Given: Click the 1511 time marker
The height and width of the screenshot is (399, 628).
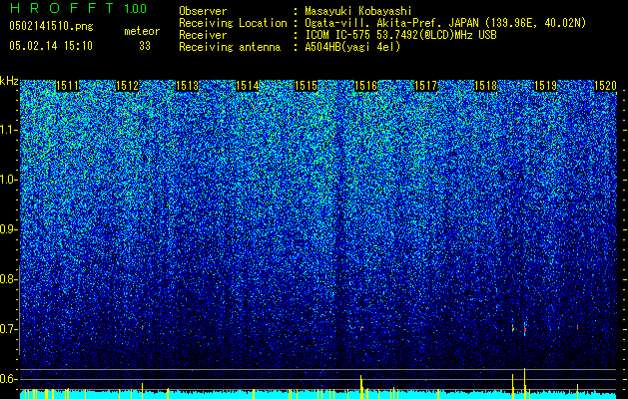Looking at the screenshot, I should (x=67, y=86).
